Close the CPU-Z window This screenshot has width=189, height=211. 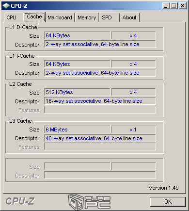tap(183, 6)
